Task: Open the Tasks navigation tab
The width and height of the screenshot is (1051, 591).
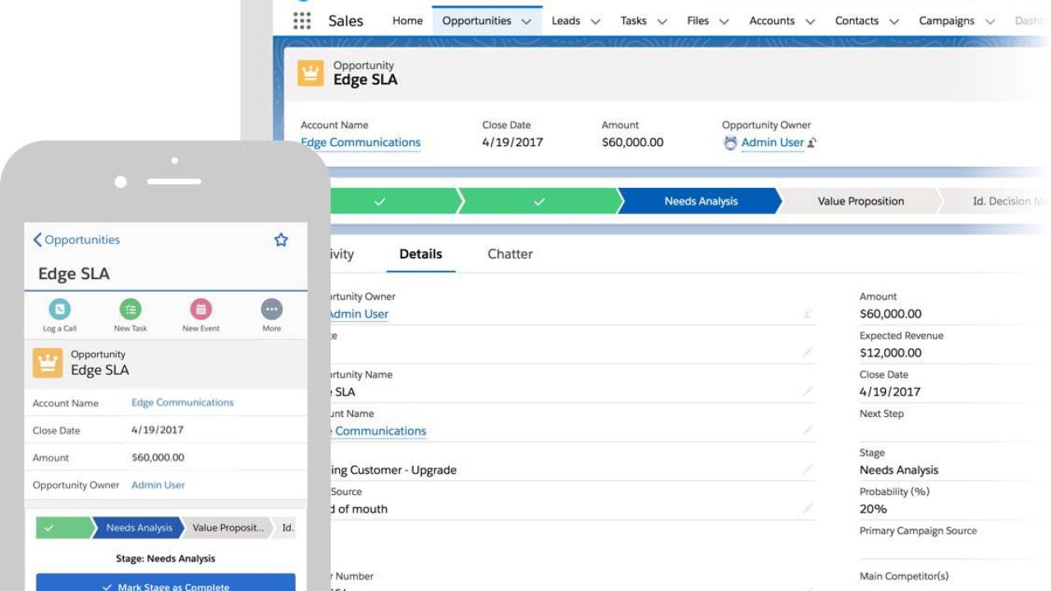Action: tap(633, 21)
